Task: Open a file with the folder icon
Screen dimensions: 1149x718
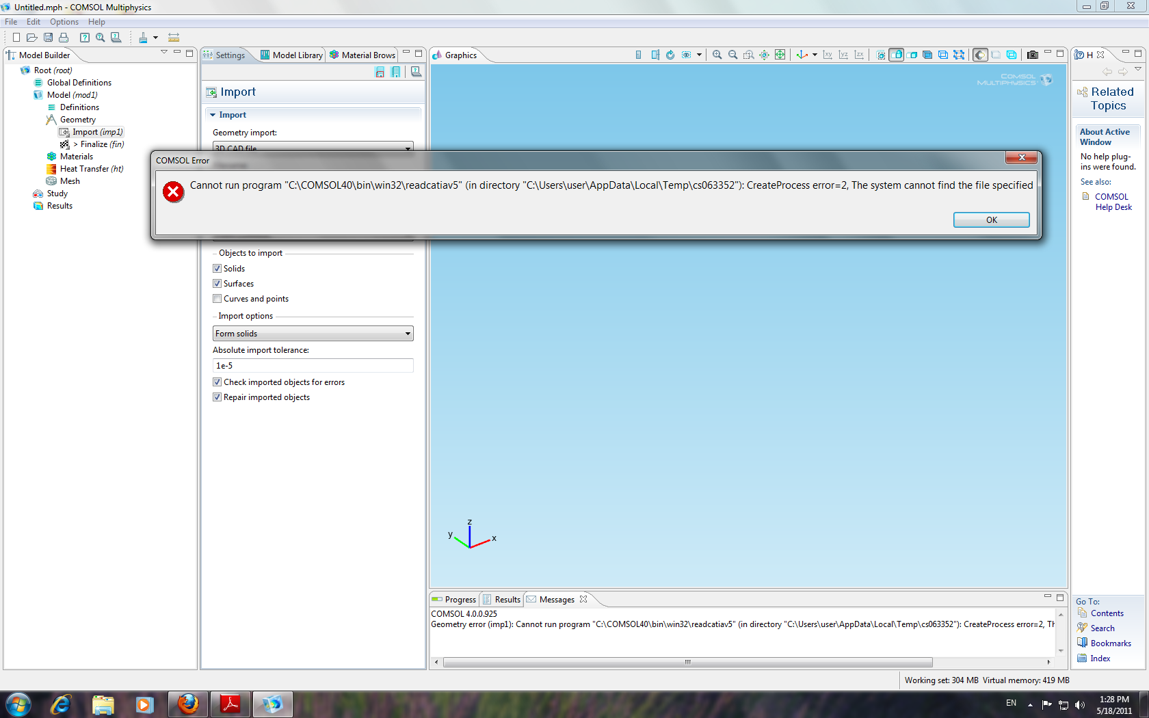Action: (31, 38)
